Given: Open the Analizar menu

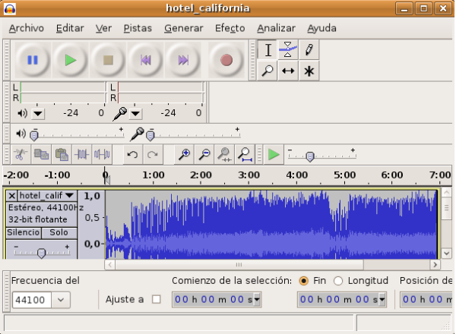Looking at the screenshot, I should pos(276,28).
